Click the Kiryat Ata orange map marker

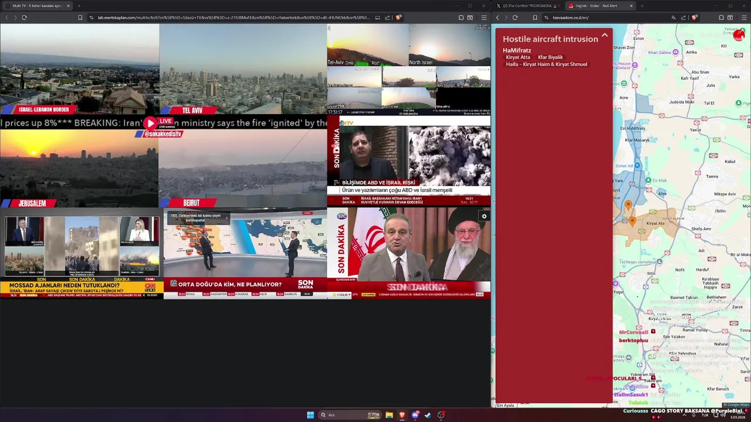click(632, 222)
